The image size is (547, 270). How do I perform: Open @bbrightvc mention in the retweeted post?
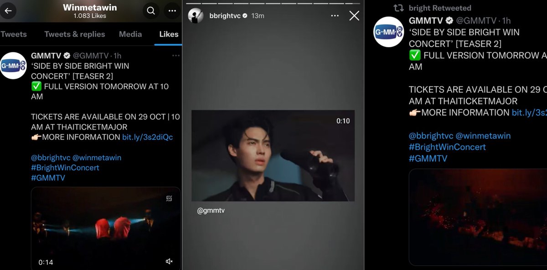[x=431, y=135]
